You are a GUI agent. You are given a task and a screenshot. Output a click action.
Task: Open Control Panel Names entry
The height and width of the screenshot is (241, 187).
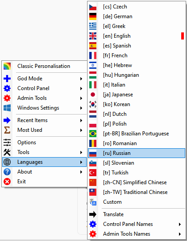[136, 224]
